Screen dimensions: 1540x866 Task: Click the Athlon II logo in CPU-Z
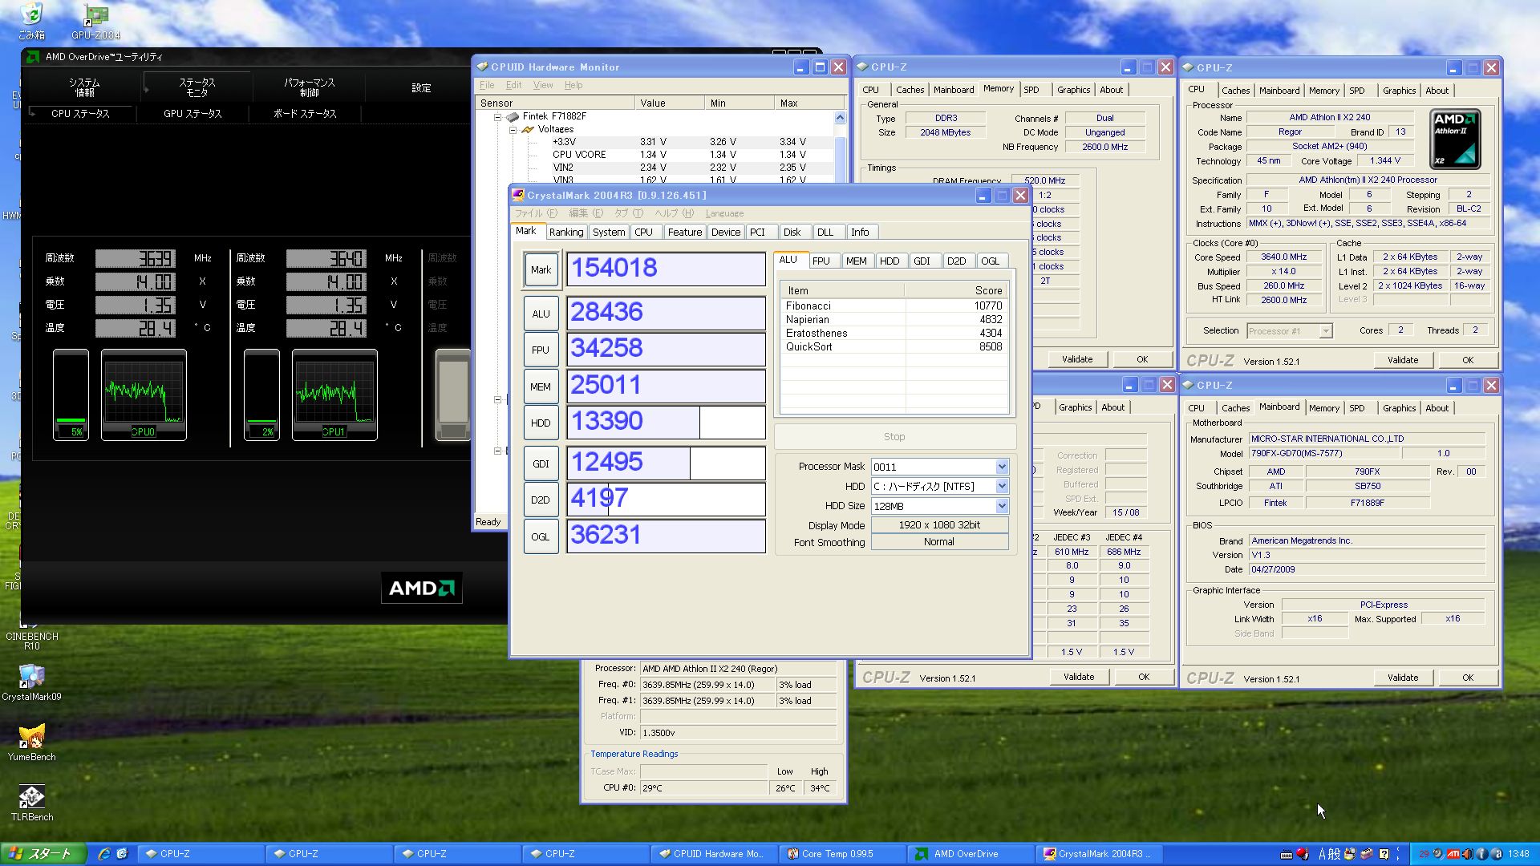1455,140
